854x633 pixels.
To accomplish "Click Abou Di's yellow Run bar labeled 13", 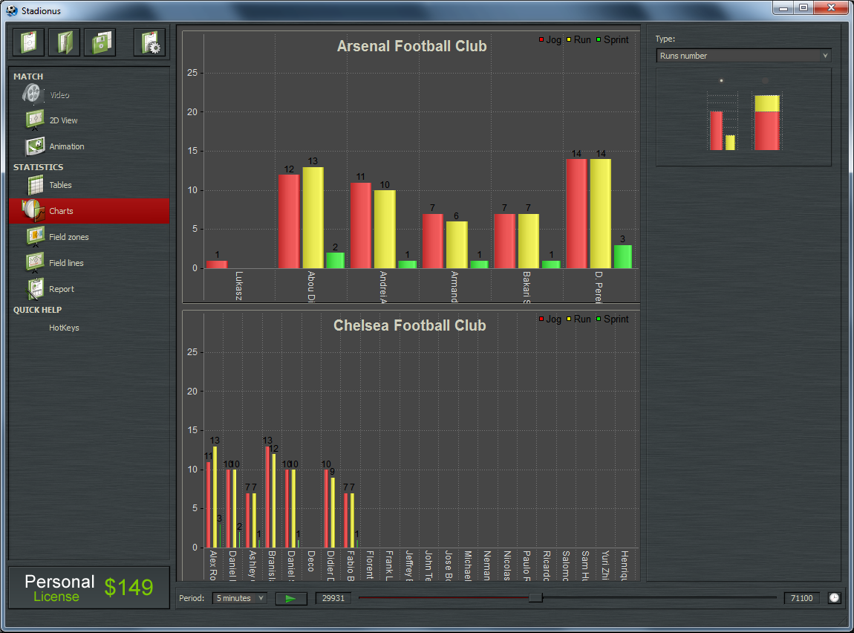I will click(313, 218).
